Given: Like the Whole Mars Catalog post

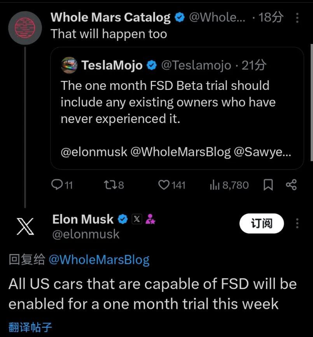Looking at the screenshot, I should pyautogui.click(x=164, y=185).
